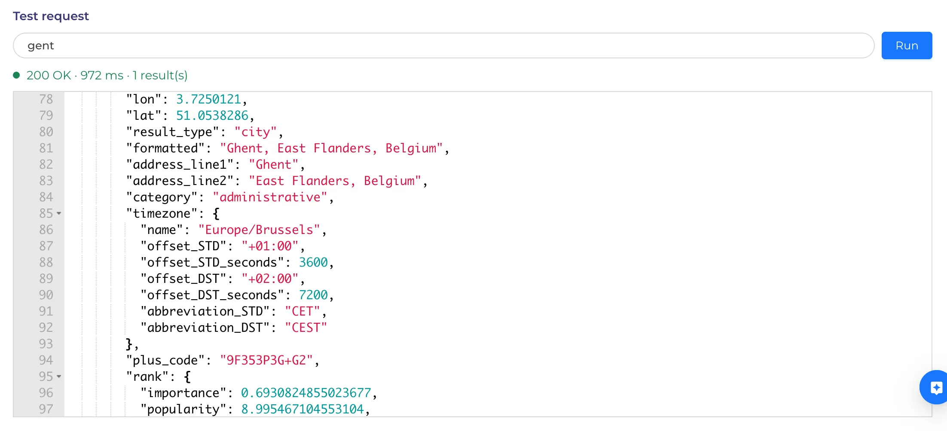The width and height of the screenshot is (947, 431).
Task: Click the "Ghent" address_line1 value
Action: [x=274, y=164]
